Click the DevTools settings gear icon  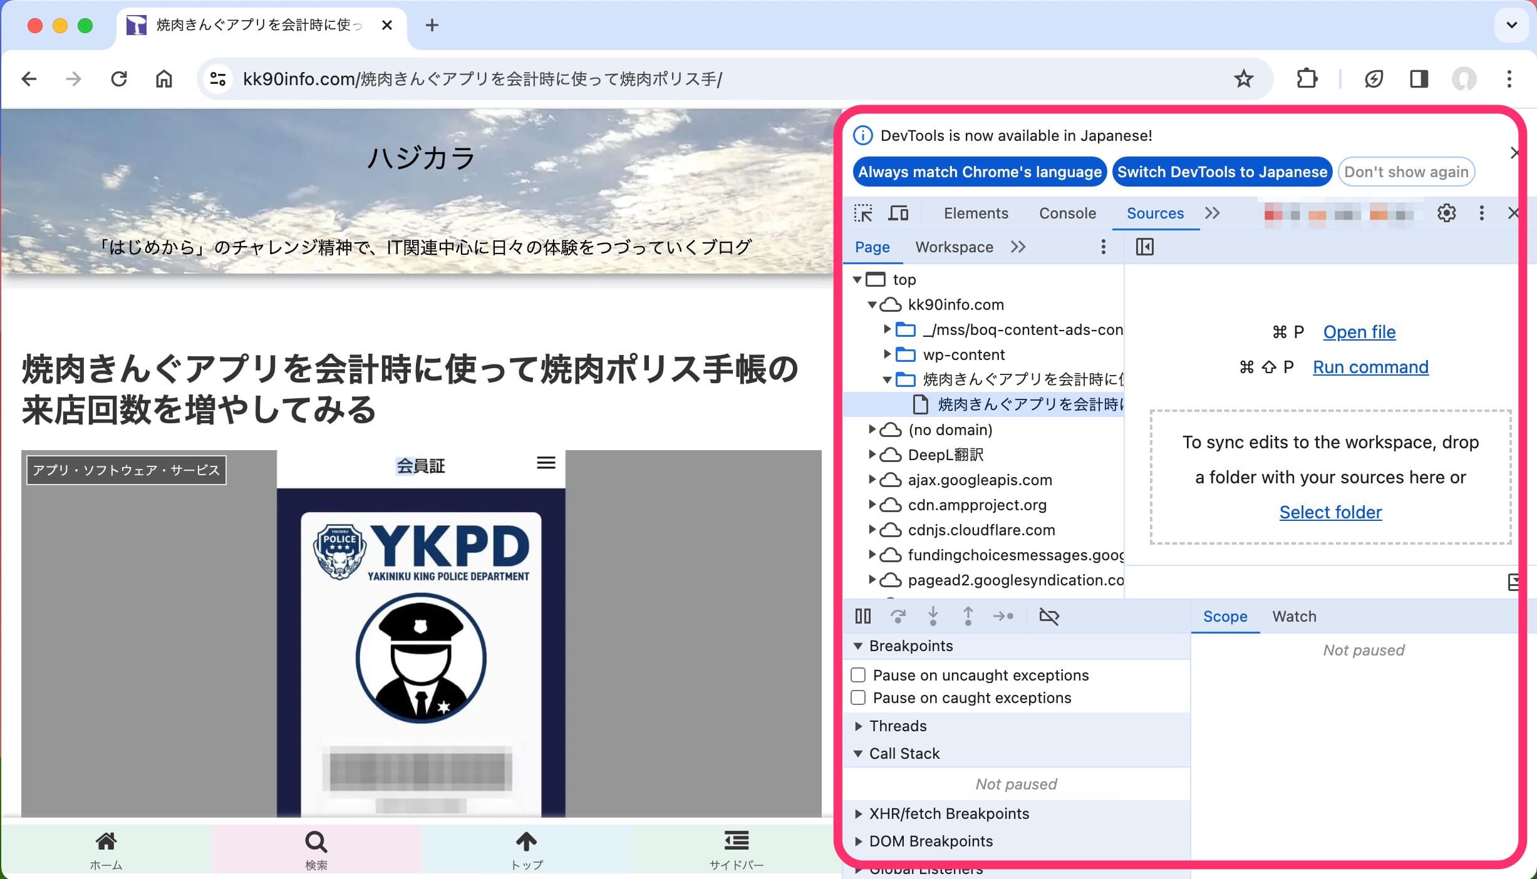point(1447,213)
